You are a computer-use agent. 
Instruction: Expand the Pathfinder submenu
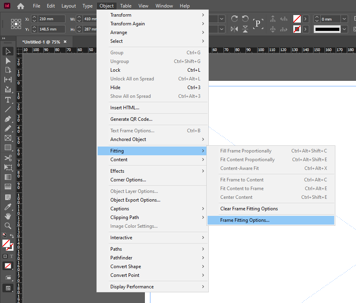pyautogui.click(x=152, y=258)
